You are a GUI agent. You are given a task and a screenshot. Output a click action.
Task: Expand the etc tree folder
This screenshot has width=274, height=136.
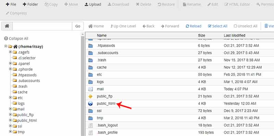[x=10, y=98]
